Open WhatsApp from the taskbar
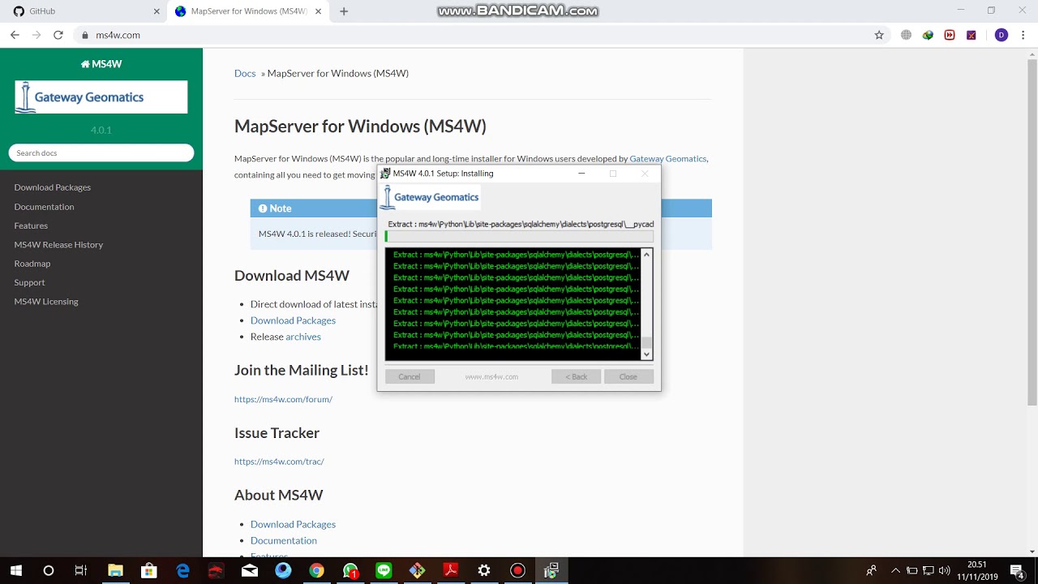Viewport: 1038px width, 584px height. pyautogui.click(x=350, y=571)
